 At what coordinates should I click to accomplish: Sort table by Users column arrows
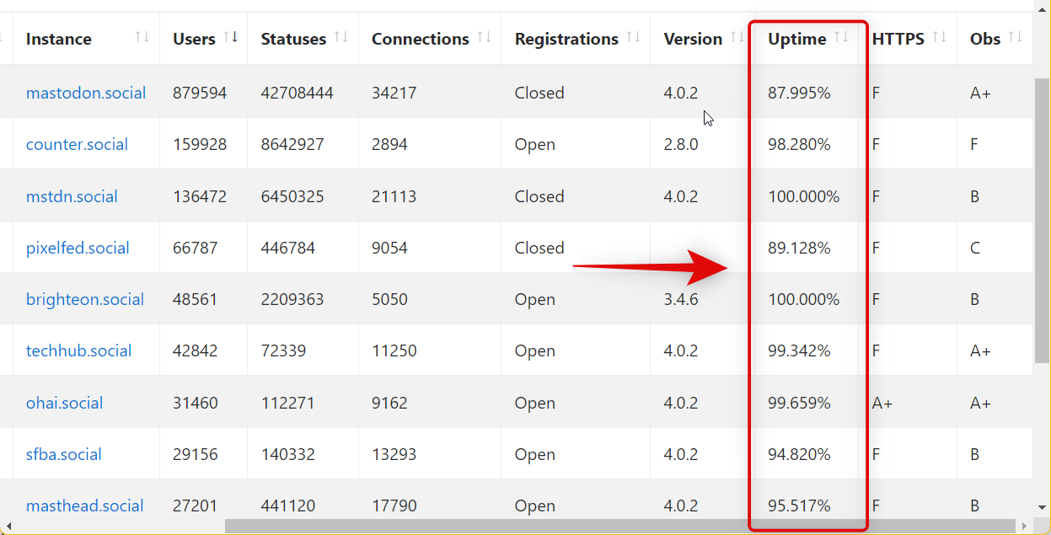pos(230,37)
